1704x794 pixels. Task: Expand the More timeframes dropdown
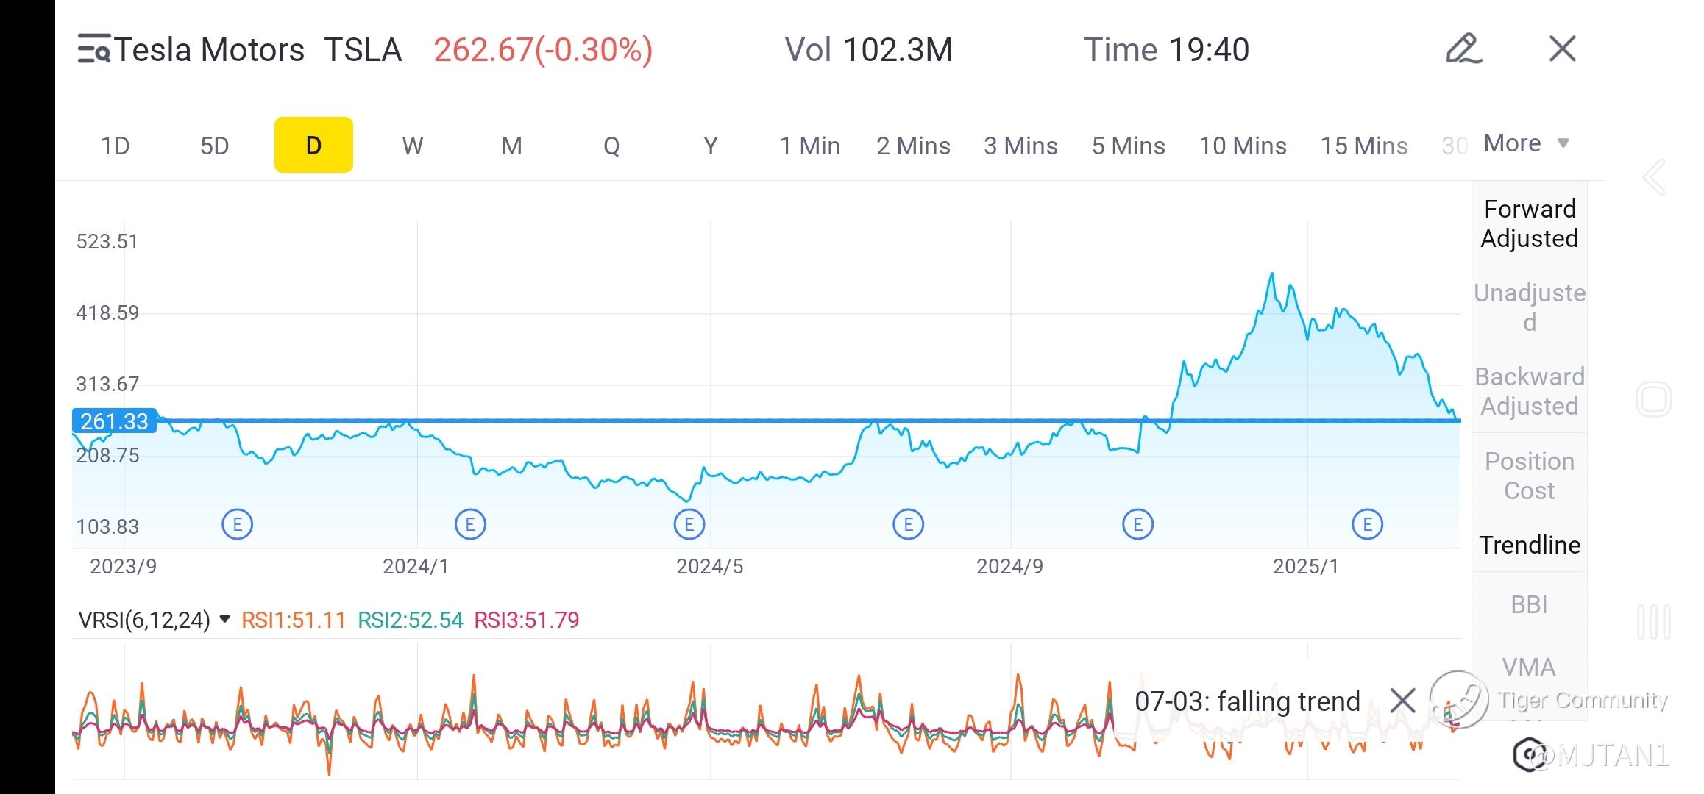tap(1526, 143)
